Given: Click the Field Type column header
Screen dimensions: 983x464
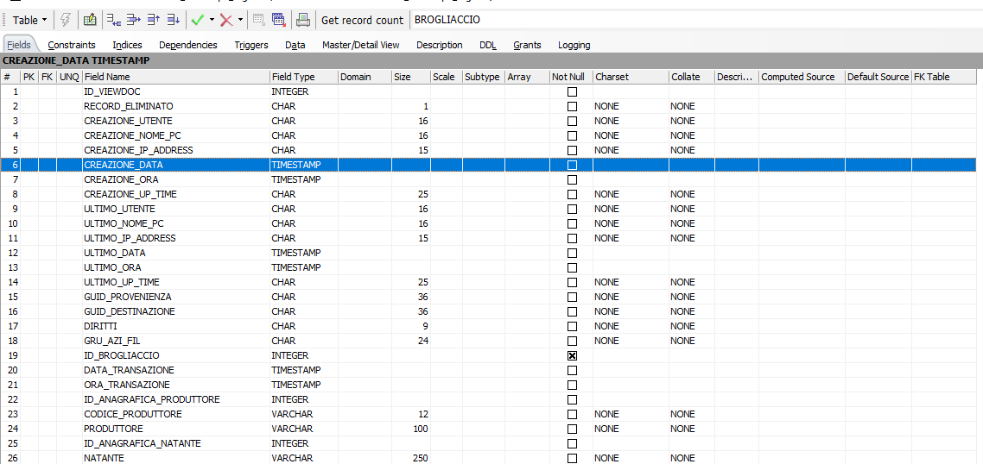Looking at the screenshot, I should point(303,77).
